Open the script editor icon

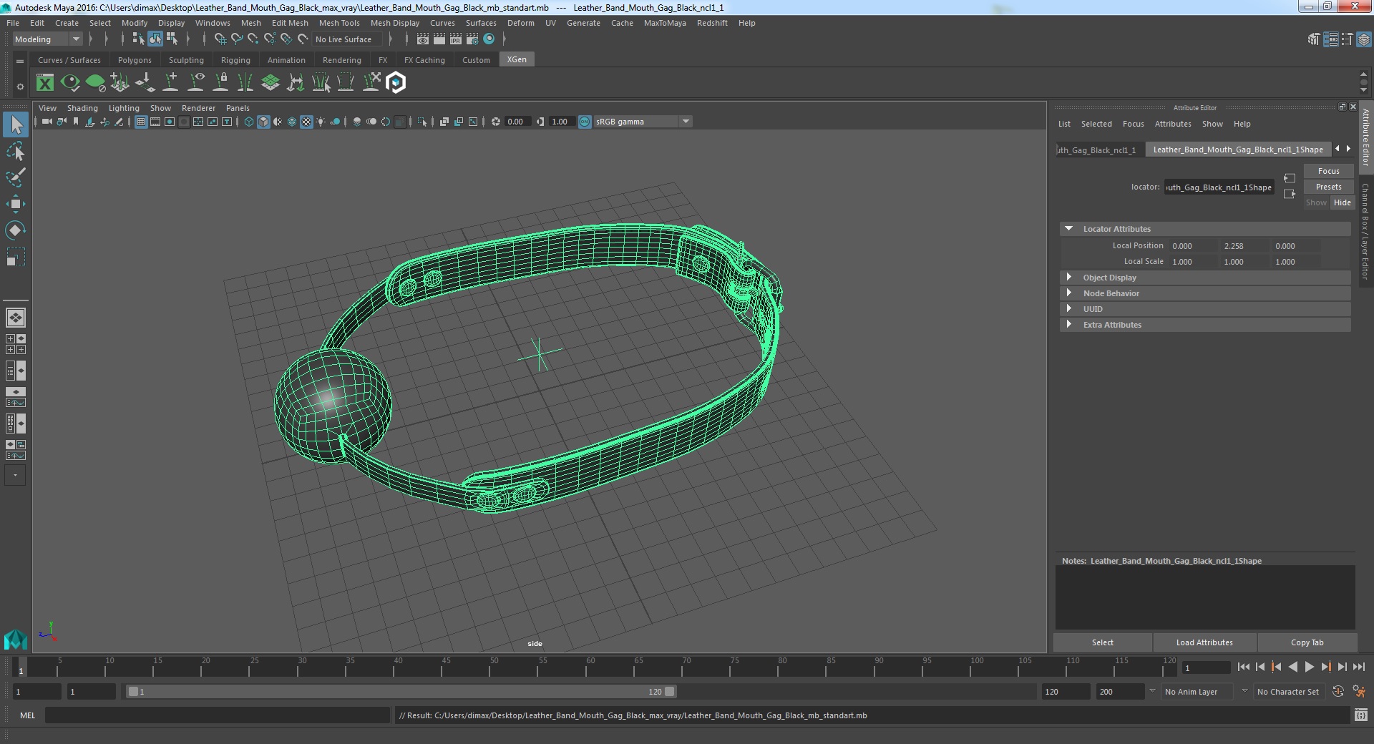click(1360, 715)
